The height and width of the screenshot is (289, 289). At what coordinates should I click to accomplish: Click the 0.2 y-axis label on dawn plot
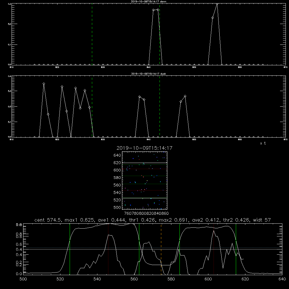[x=10, y=24]
